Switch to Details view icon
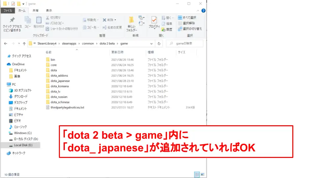 [197, 174]
